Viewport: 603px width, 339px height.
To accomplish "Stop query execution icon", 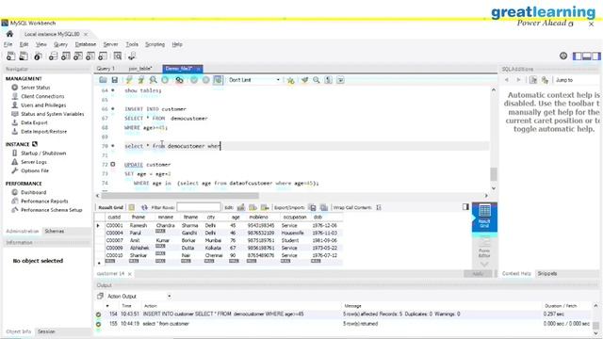I will pyautogui.click(x=165, y=80).
